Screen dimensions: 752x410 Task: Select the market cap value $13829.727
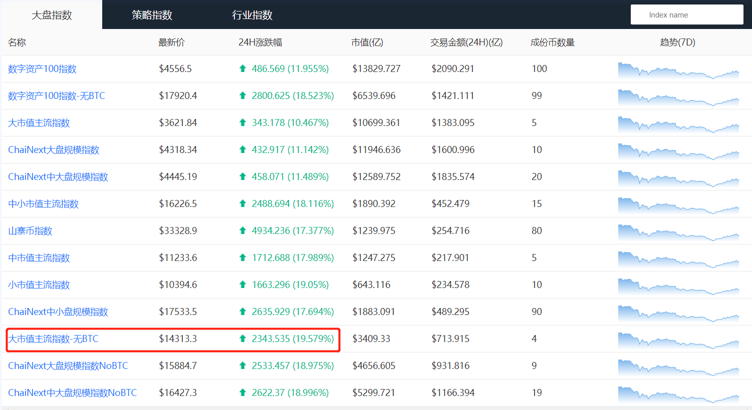point(376,69)
